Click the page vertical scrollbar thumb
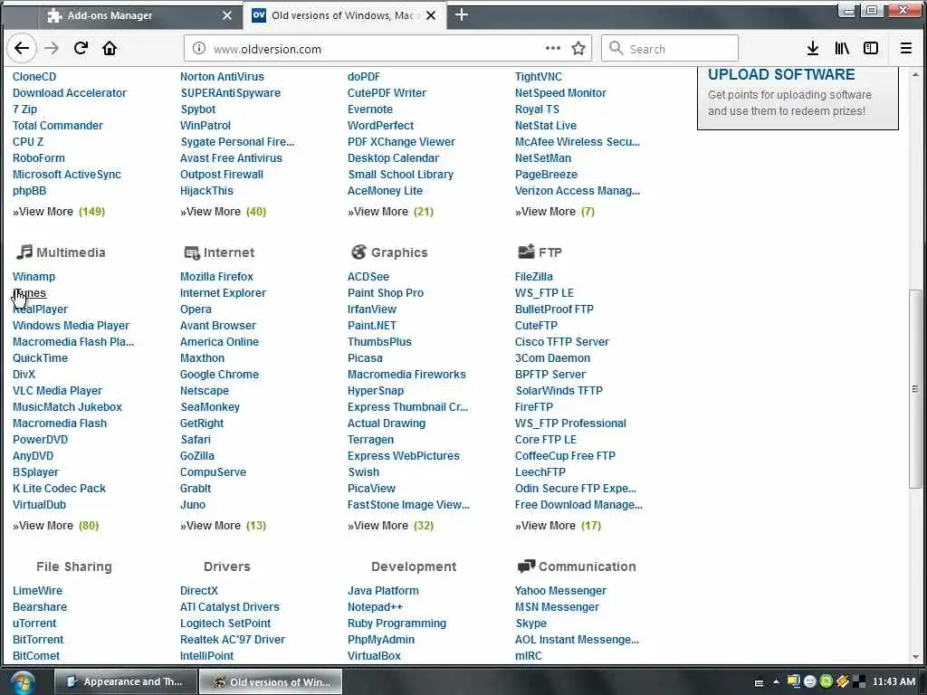The image size is (927, 695). 915,388
